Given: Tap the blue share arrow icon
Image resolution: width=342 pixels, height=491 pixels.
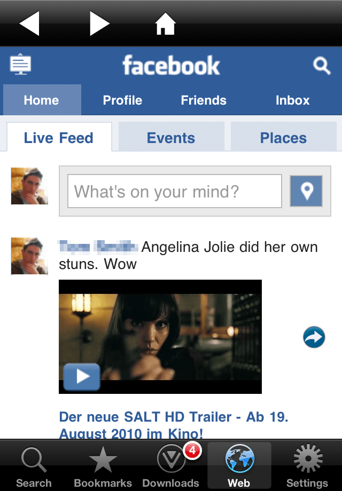Looking at the screenshot, I should pyautogui.click(x=314, y=337).
